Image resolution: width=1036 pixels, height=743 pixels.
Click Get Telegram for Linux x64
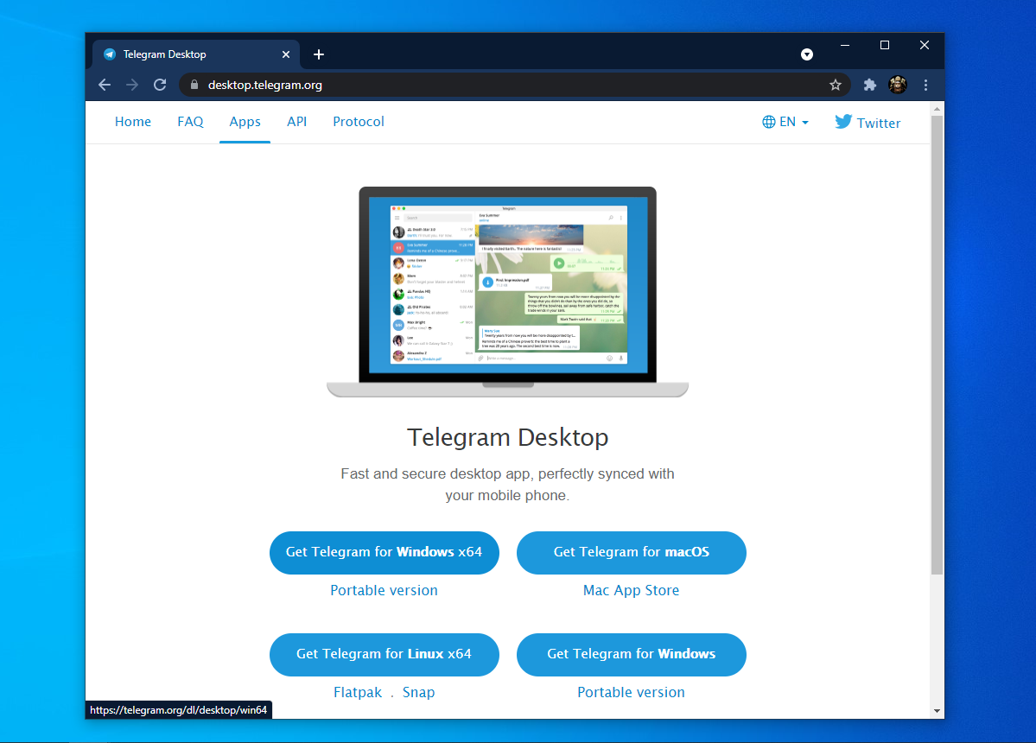[x=384, y=654]
